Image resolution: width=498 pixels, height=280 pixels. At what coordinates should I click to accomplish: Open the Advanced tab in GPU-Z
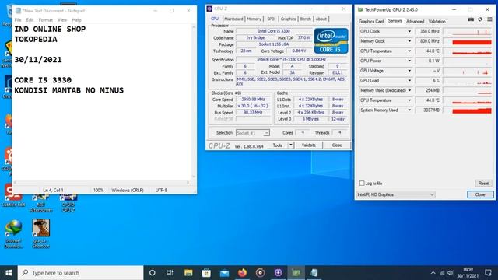415,21
